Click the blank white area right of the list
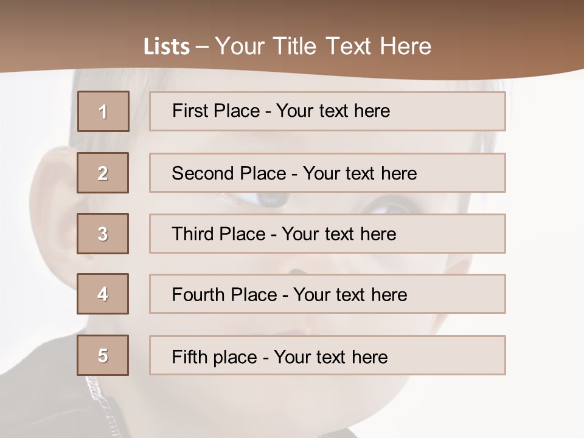The image size is (584, 438). pos(544,243)
